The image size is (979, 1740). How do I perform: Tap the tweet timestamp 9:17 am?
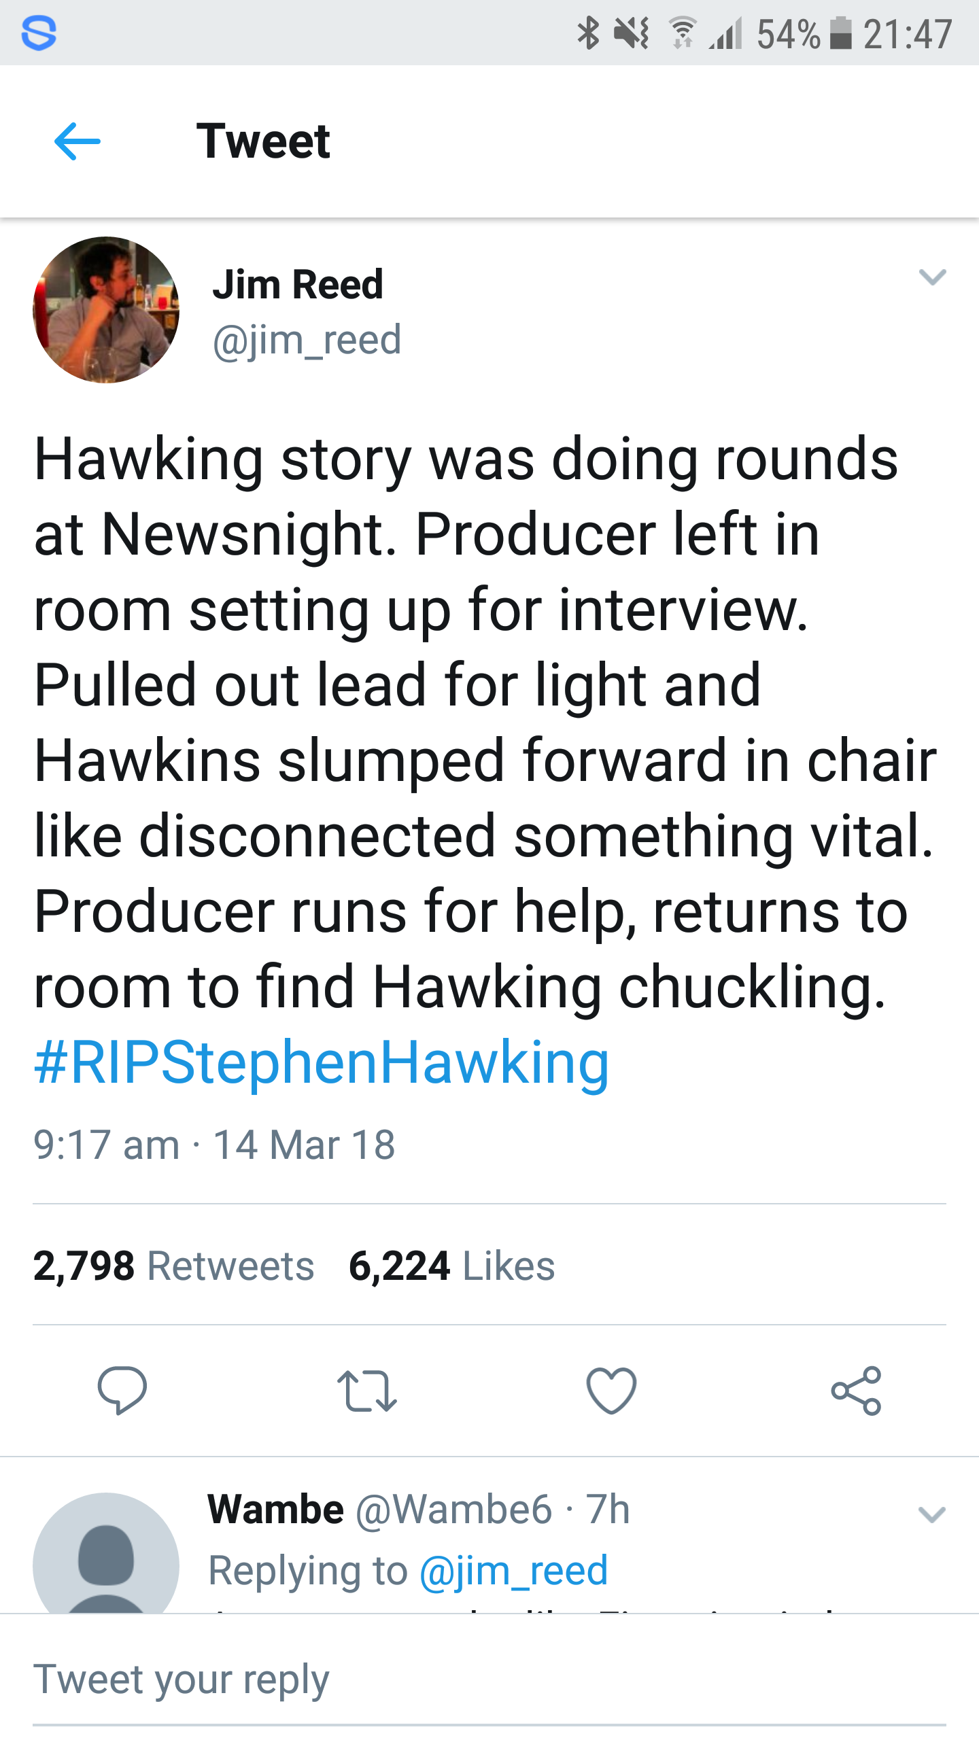click(x=106, y=1145)
